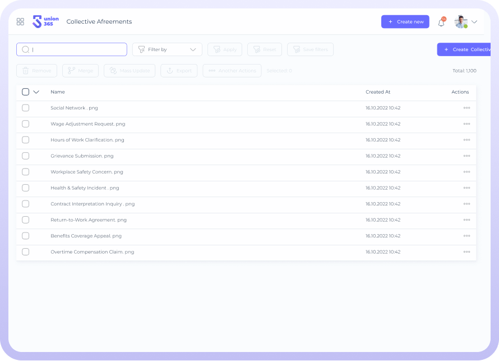Click the Create new button
The width and height of the screenshot is (499, 361).
tap(405, 22)
